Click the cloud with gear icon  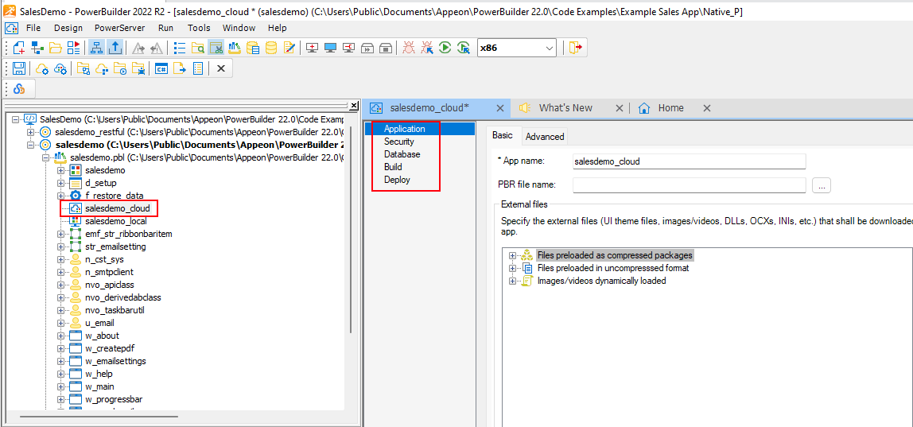coord(41,68)
